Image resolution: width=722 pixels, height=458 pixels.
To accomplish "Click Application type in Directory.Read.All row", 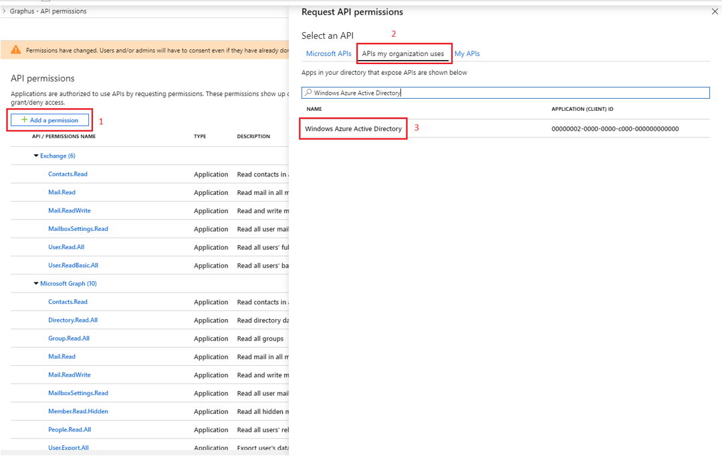I will [211, 320].
